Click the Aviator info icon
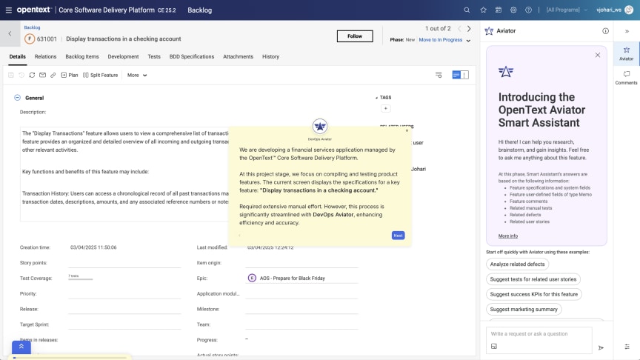This screenshot has width=640, height=360. point(605,31)
